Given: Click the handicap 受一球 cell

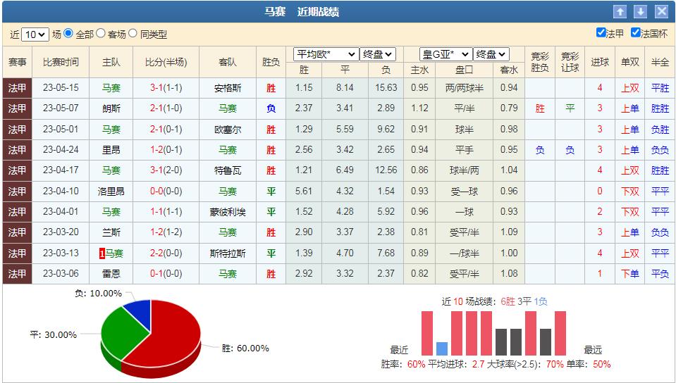Looking at the screenshot, I should (465, 191).
